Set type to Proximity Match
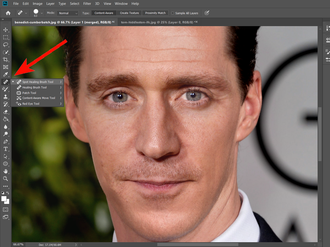 click(x=155, y=13)
